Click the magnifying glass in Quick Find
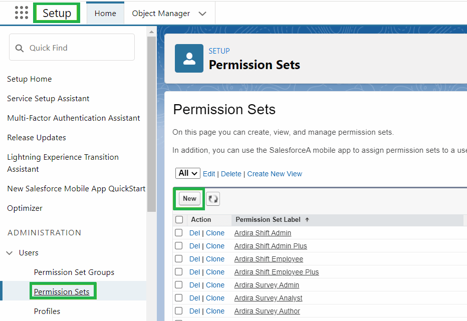This screenshot has width=467, height=321. click(x=19, y=47)
